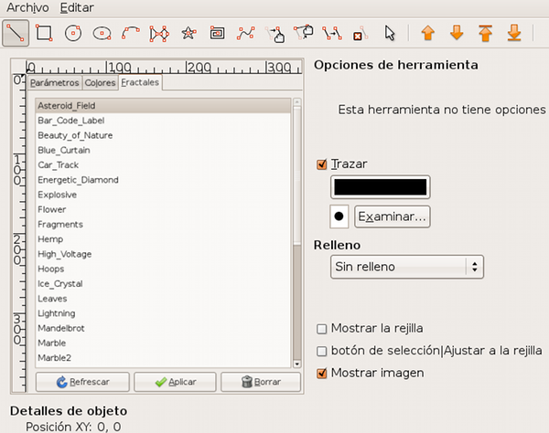Select the arc drawing tool
549x433 pixels.
(131, 33)
